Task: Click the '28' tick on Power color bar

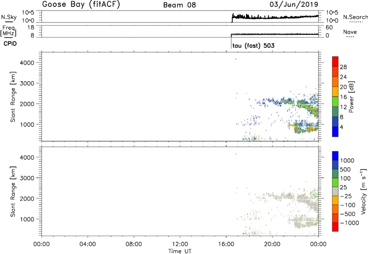Action: [x=343, y=67]
